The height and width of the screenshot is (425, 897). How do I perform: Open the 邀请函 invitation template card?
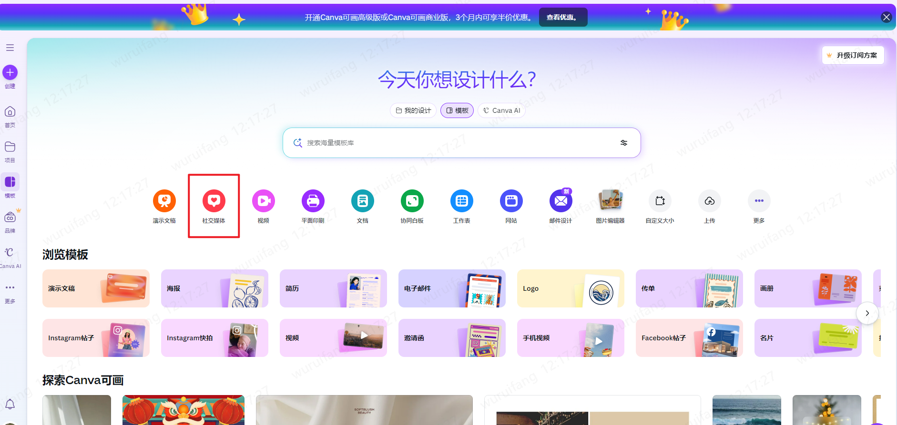[452, 338]
